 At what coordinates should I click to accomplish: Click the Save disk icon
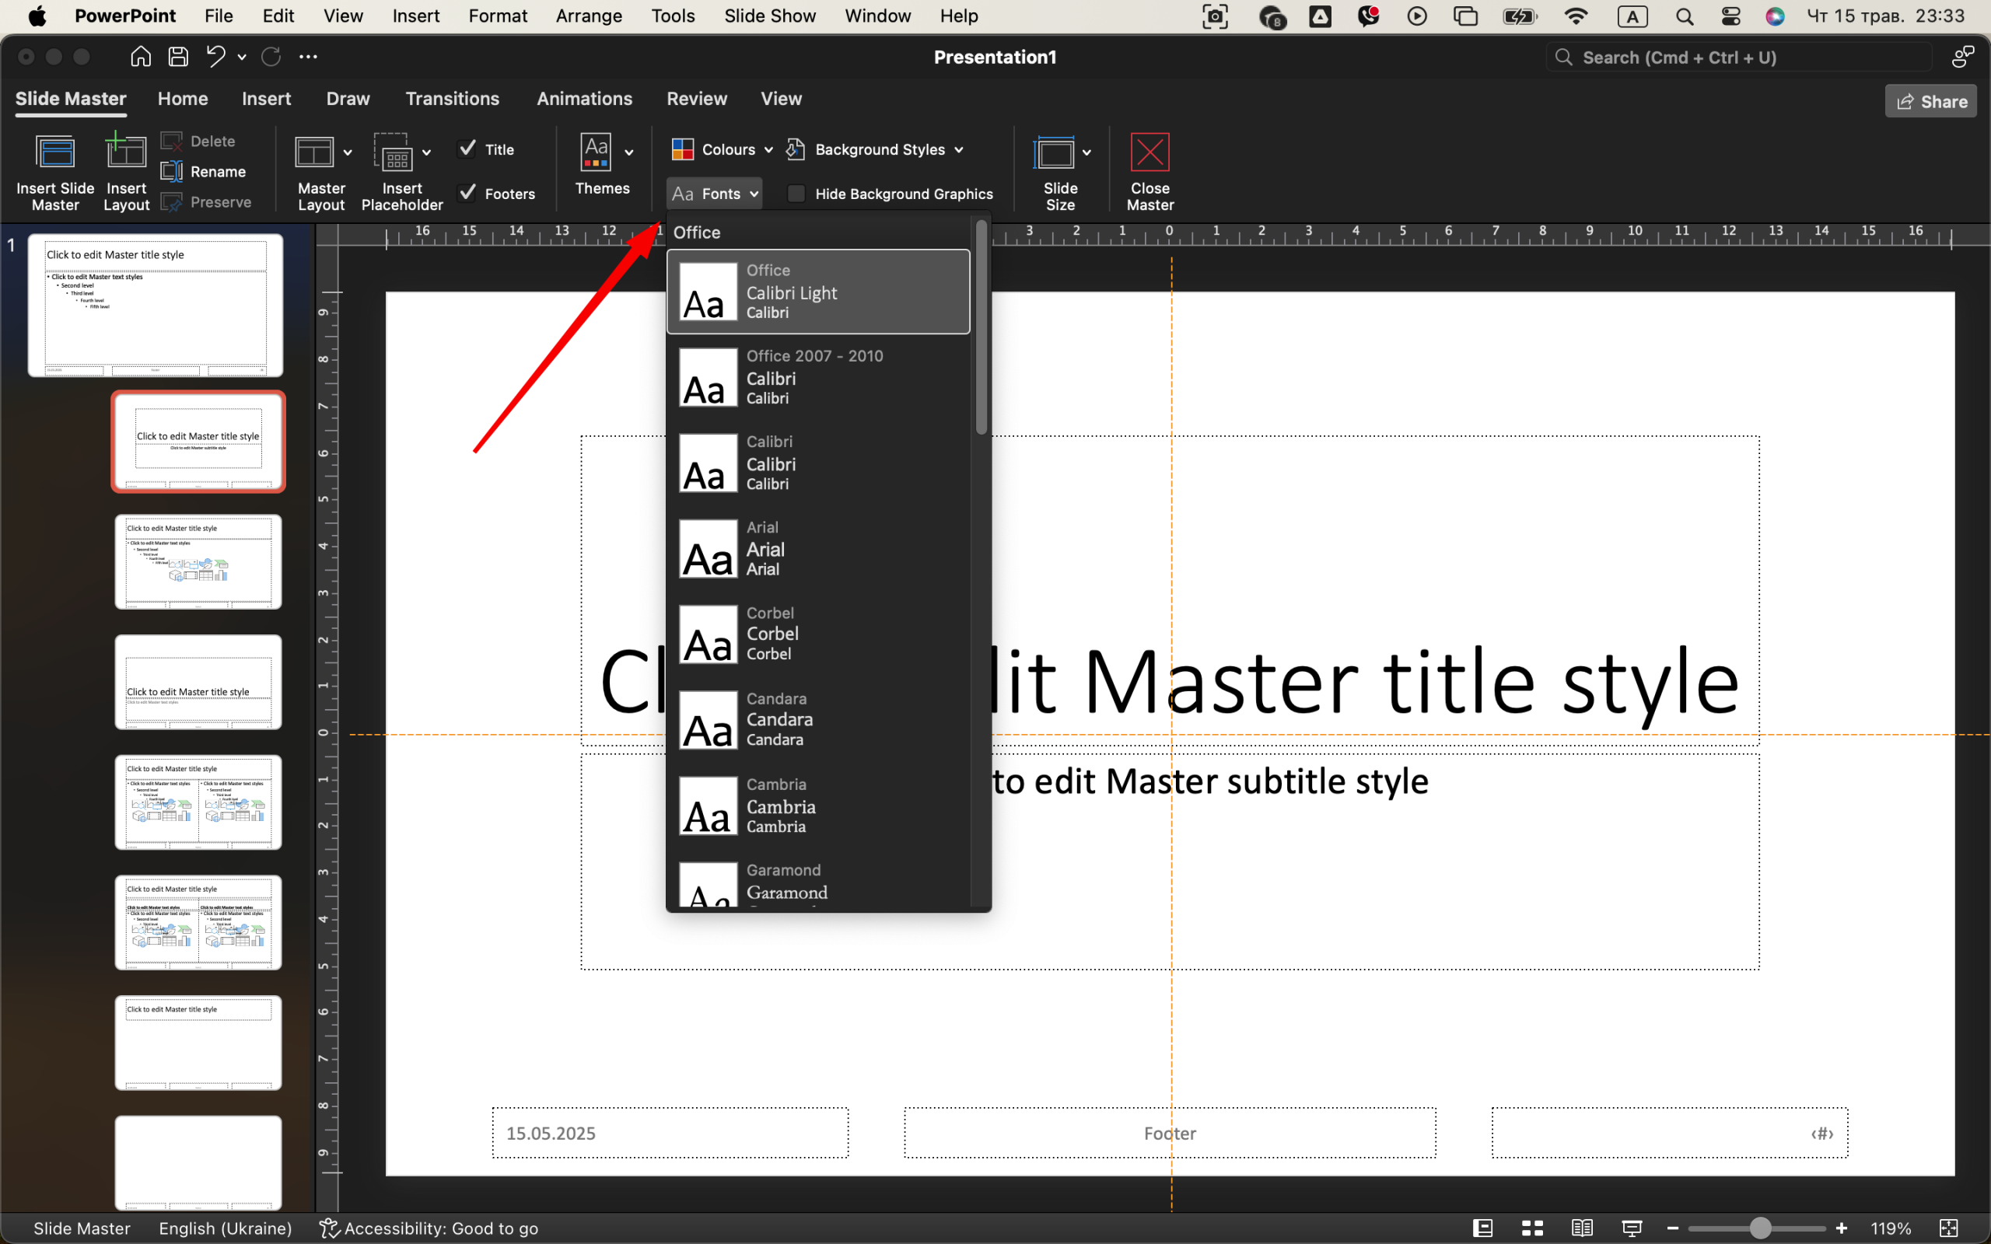[177, 57]
